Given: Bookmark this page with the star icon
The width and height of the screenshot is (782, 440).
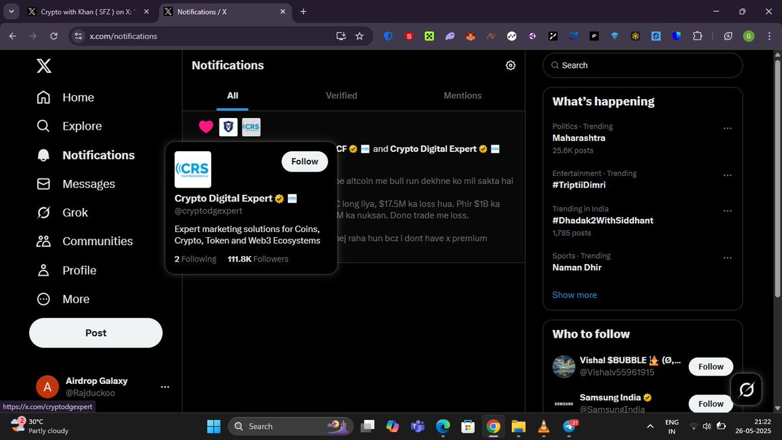Looking at the screenshot, I should pyautogui.click(x=359, y=36).
